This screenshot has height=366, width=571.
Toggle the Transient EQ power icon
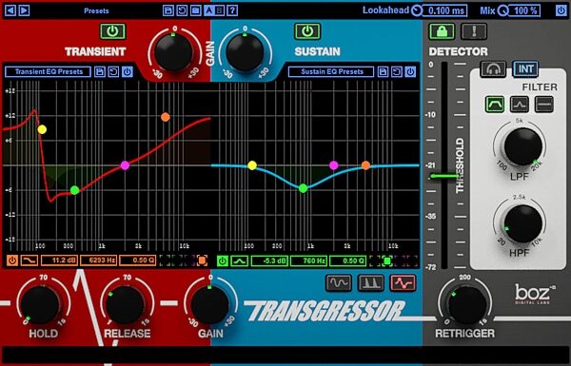pos(128,71)
